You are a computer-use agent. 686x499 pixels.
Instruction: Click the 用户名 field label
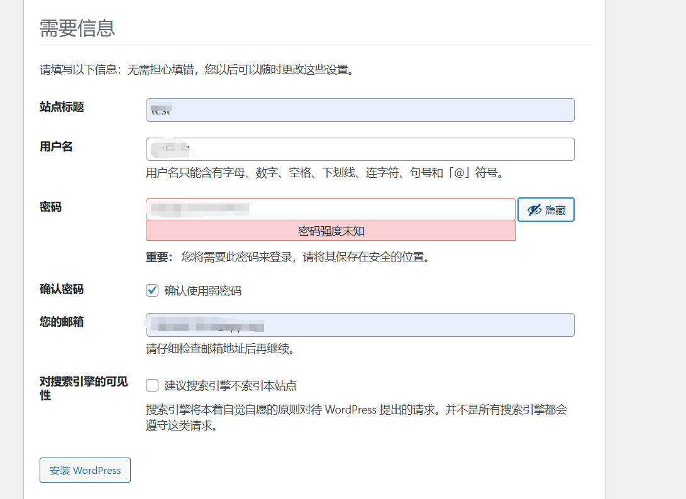(56, 146)
